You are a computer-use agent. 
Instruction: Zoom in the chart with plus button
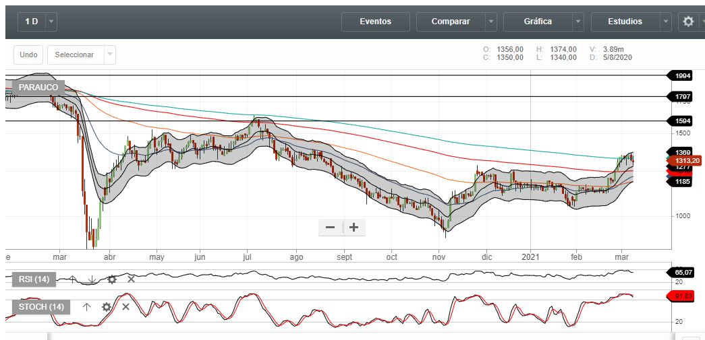click(354, 228)
